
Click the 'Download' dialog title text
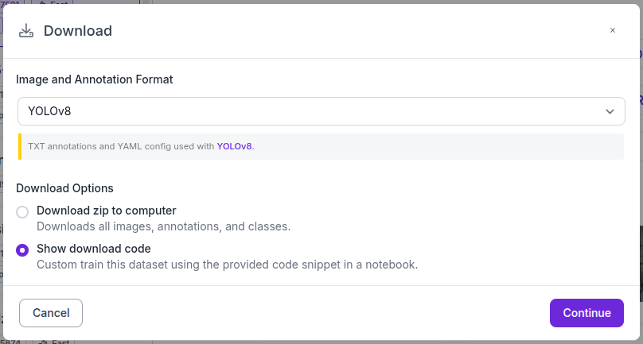click(x=78, y=31)
